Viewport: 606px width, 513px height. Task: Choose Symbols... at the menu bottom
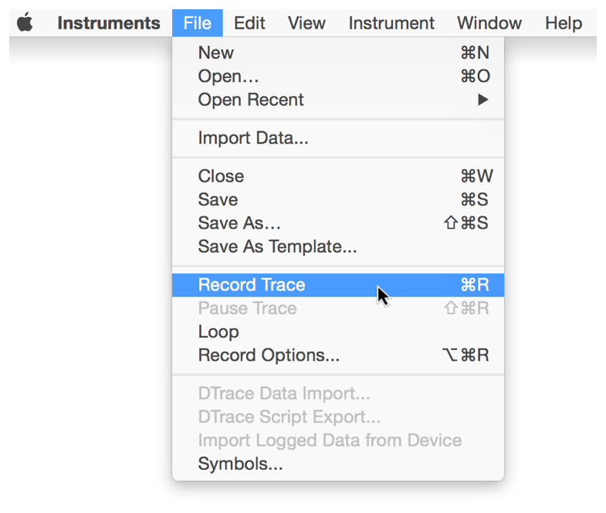point(240,464)
